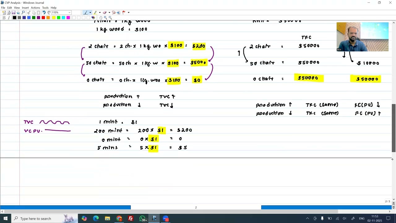This screenshot has height=223, width=396.
Task: Click the volume icon in system tray
Action: 344,219
